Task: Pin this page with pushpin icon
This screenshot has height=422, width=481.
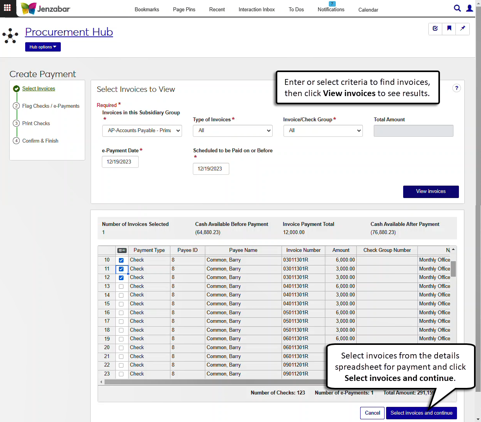Action: 462,28
